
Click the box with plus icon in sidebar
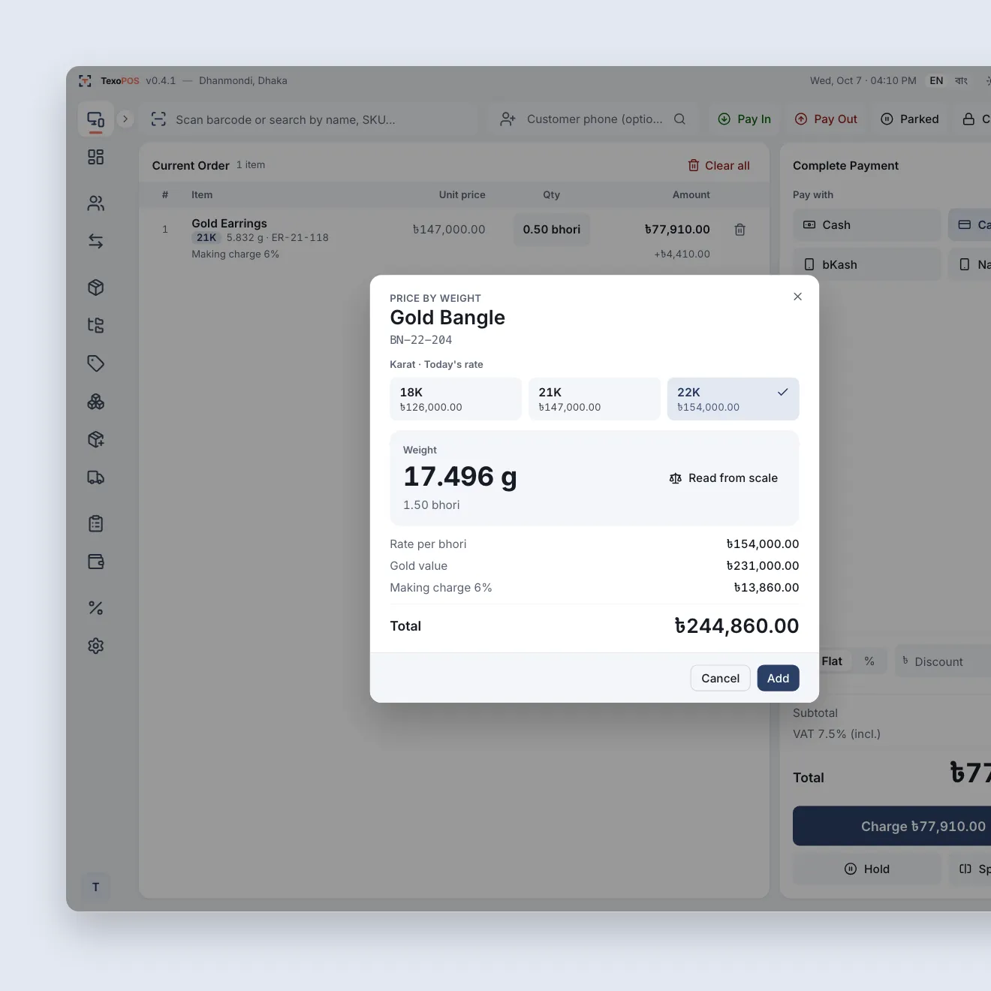pos(95,439)
